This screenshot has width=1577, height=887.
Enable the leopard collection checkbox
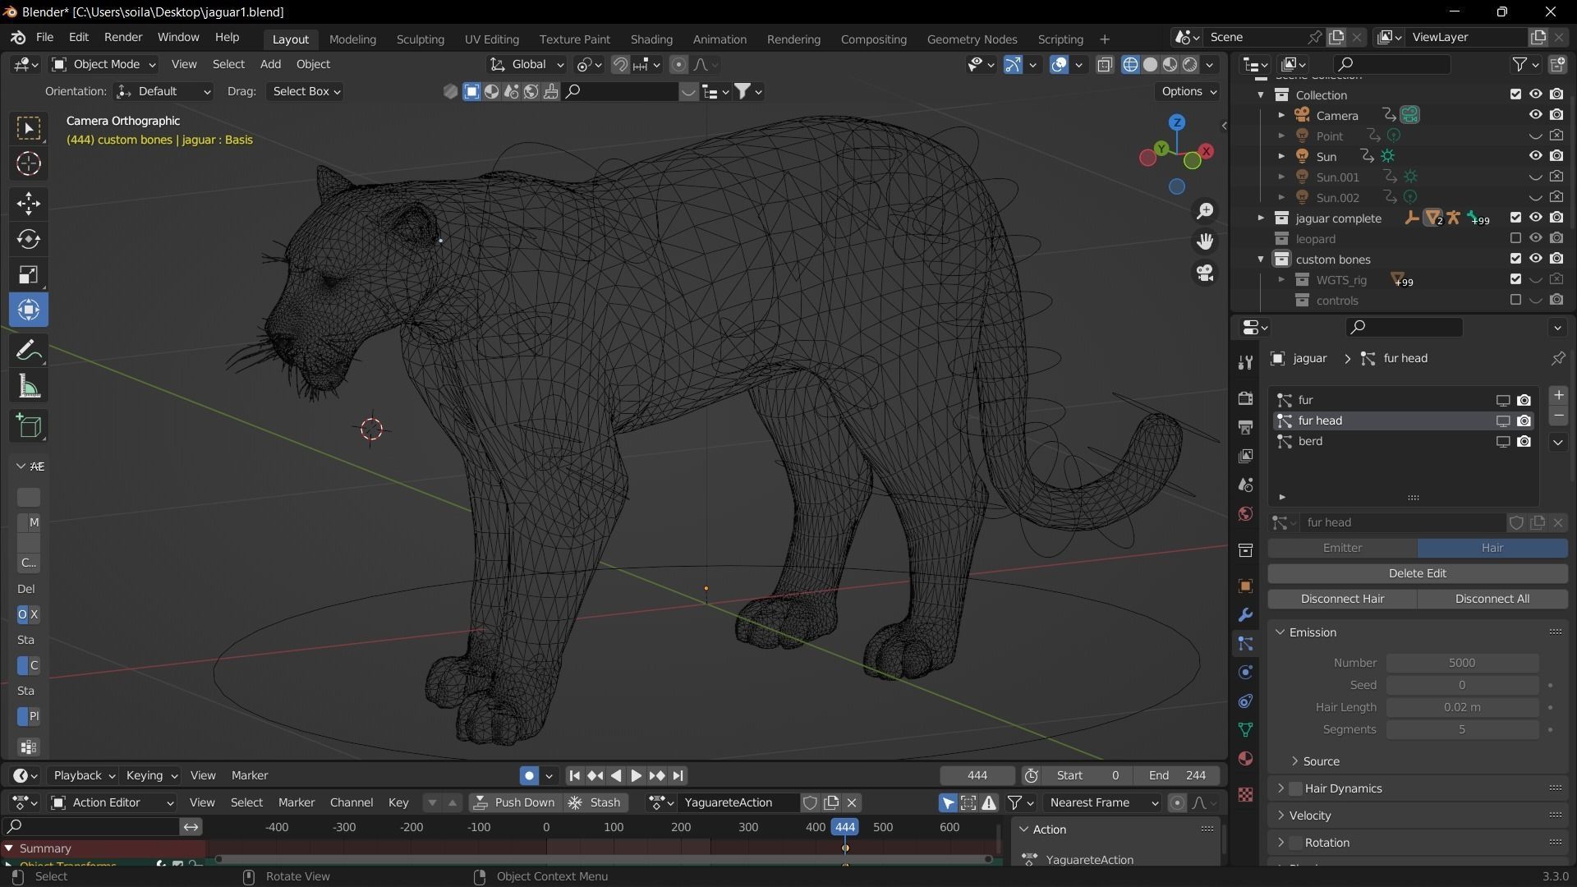point(1515,238)
